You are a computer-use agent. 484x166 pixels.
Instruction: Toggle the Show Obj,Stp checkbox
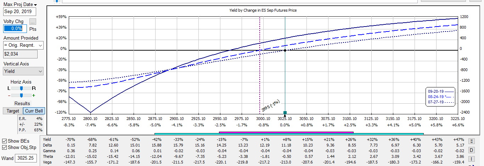tap(5, 147)
